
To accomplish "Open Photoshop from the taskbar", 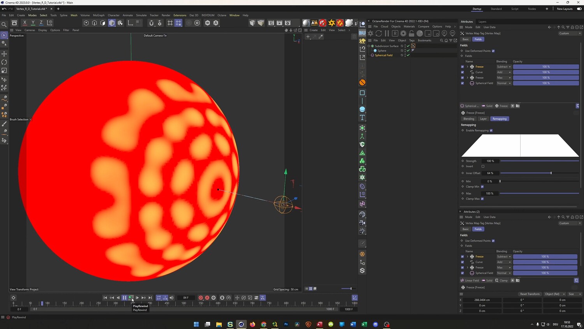I will coord(286,324).
